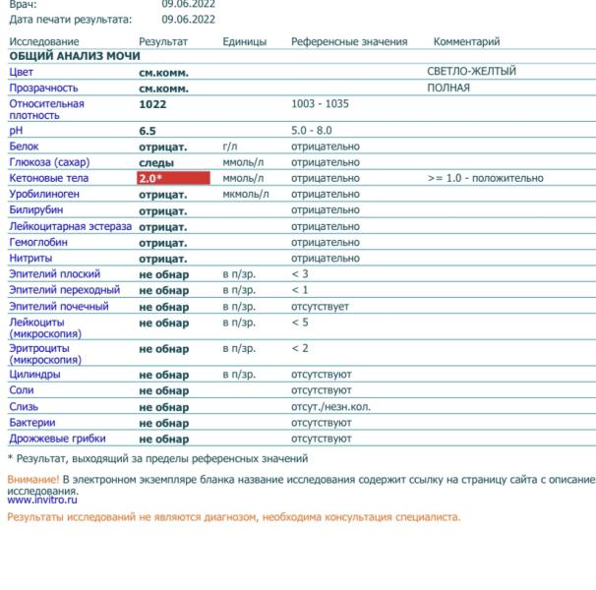Select the следы glucose result
The height and width of the screenshot is (590, 596).
click(x=156, y=162)
